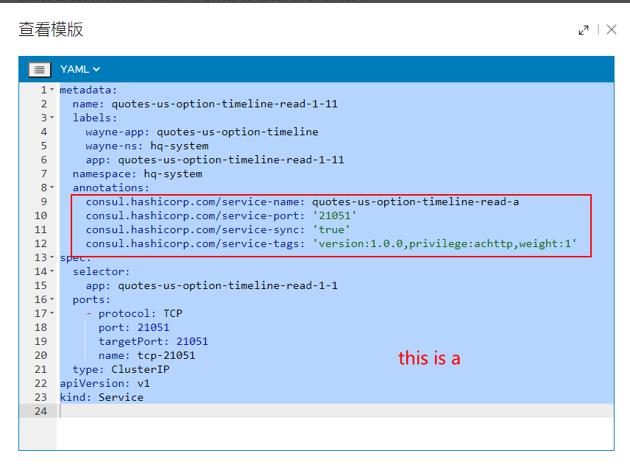Click line number 9 in the gutter
The width and height of the screenshot is (630, 467).
pos(43,202)
